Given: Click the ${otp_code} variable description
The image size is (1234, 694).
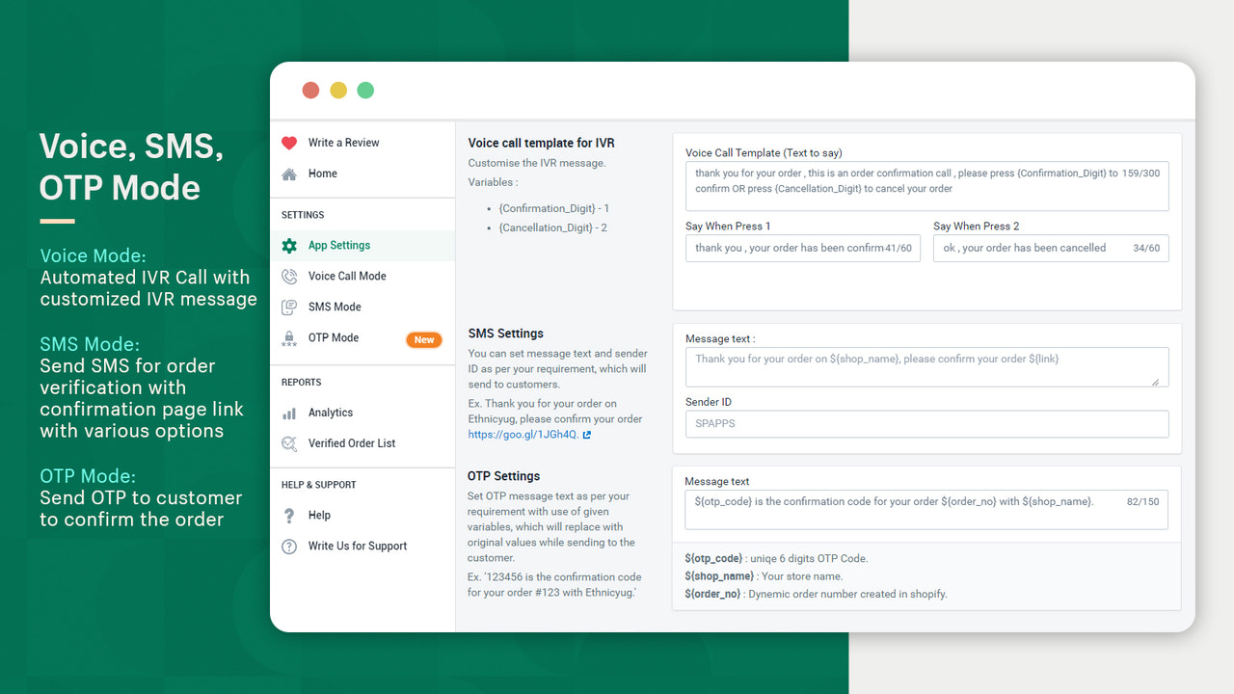Looking at the screenshot, I should (x=776, y=559).
